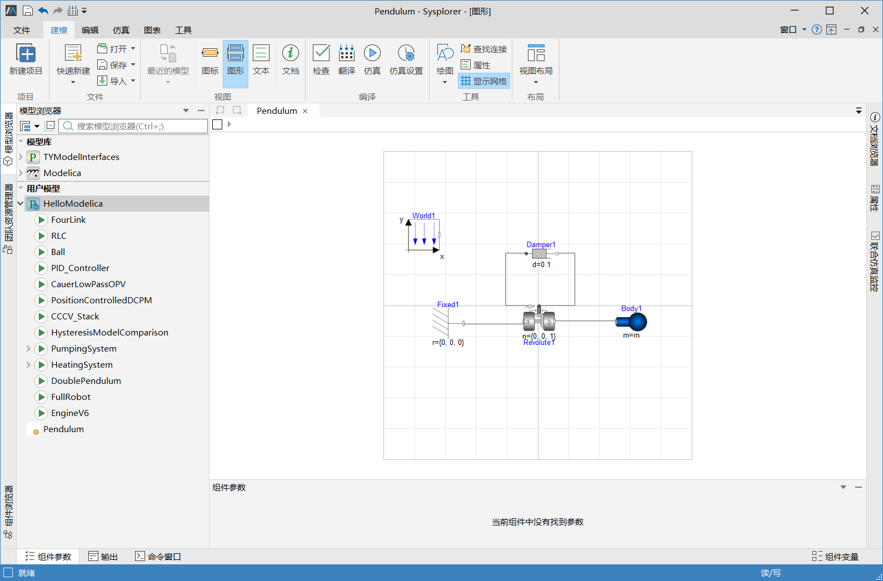
Task: Switch to Simulation (仿真) ribbon tab
Action: (121, 30)
